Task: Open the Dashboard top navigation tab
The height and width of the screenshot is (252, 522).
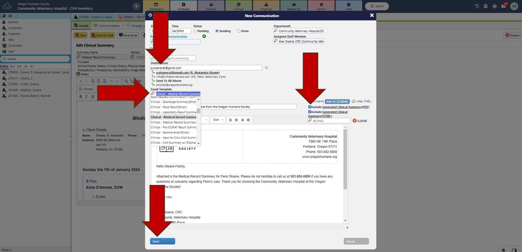Action: tap(156, 6)
